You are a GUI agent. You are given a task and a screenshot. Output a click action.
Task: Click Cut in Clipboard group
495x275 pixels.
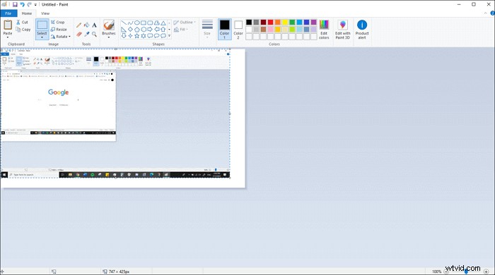[22, 23]
